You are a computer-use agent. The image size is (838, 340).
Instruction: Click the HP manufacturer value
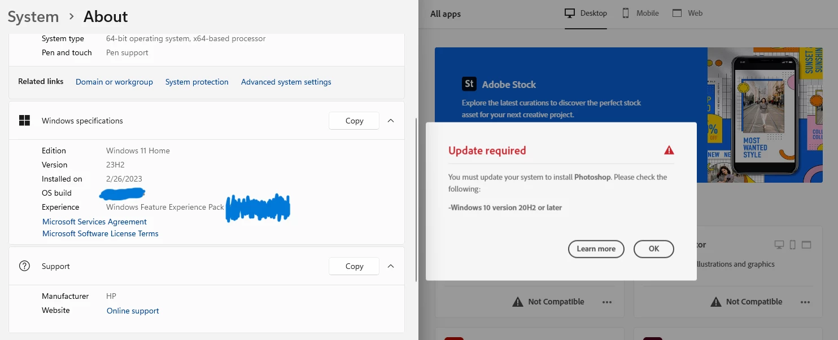pos(111,296)
